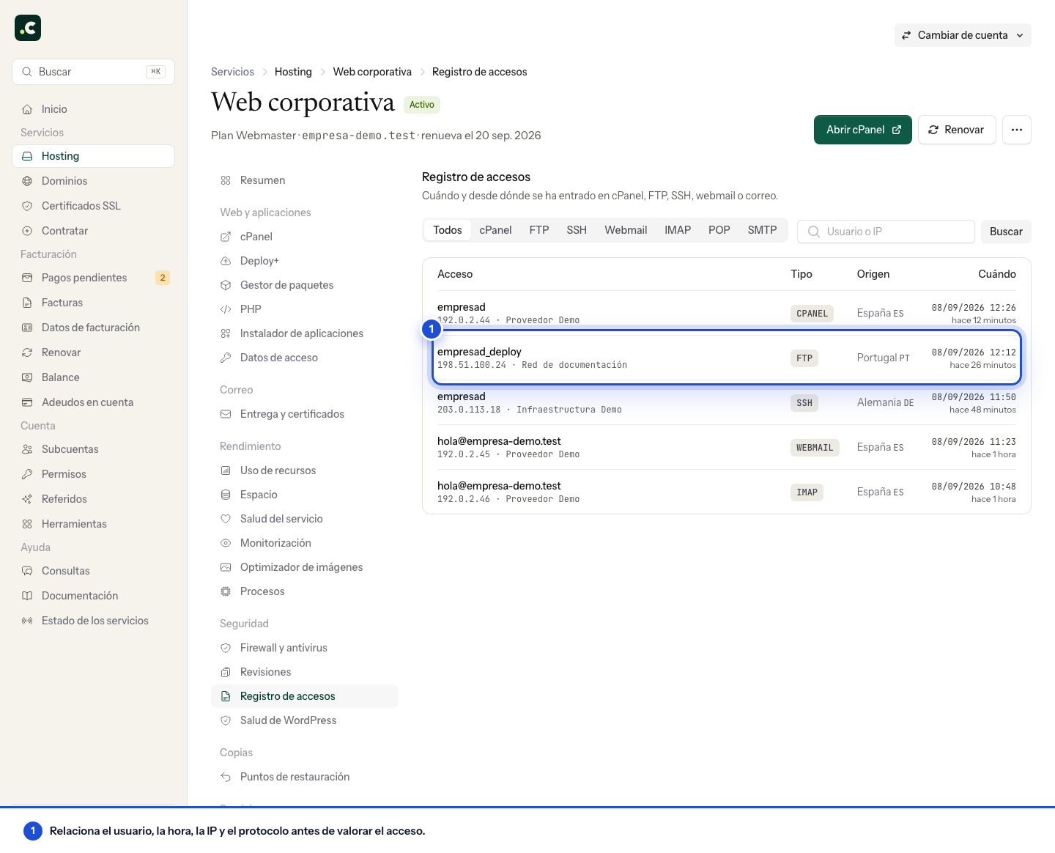This screenshot has height=853, width=1055.
Task: Click the Consultas chat icon
Action: click(x=27, y=571)
